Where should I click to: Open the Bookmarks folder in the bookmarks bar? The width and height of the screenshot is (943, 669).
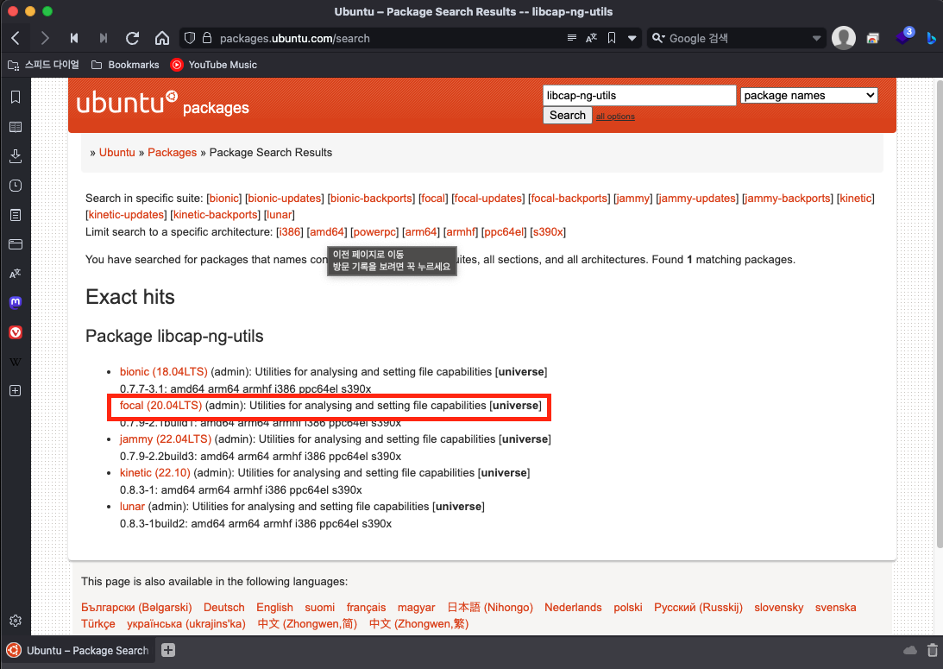pyautogui.click(x=130, y=65)
